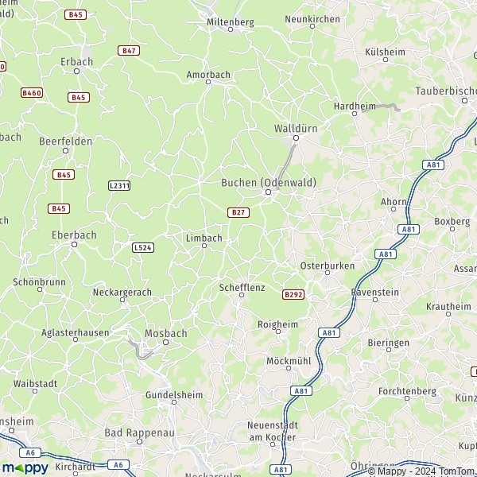Click the B47 road shield
This screenshot has height=477, width=477.
coord(129,51)
